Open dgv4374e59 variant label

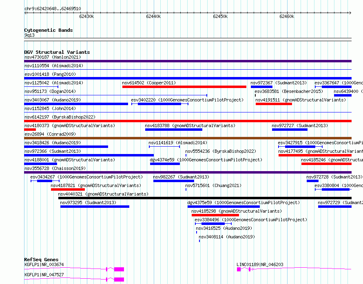(206, 160)
